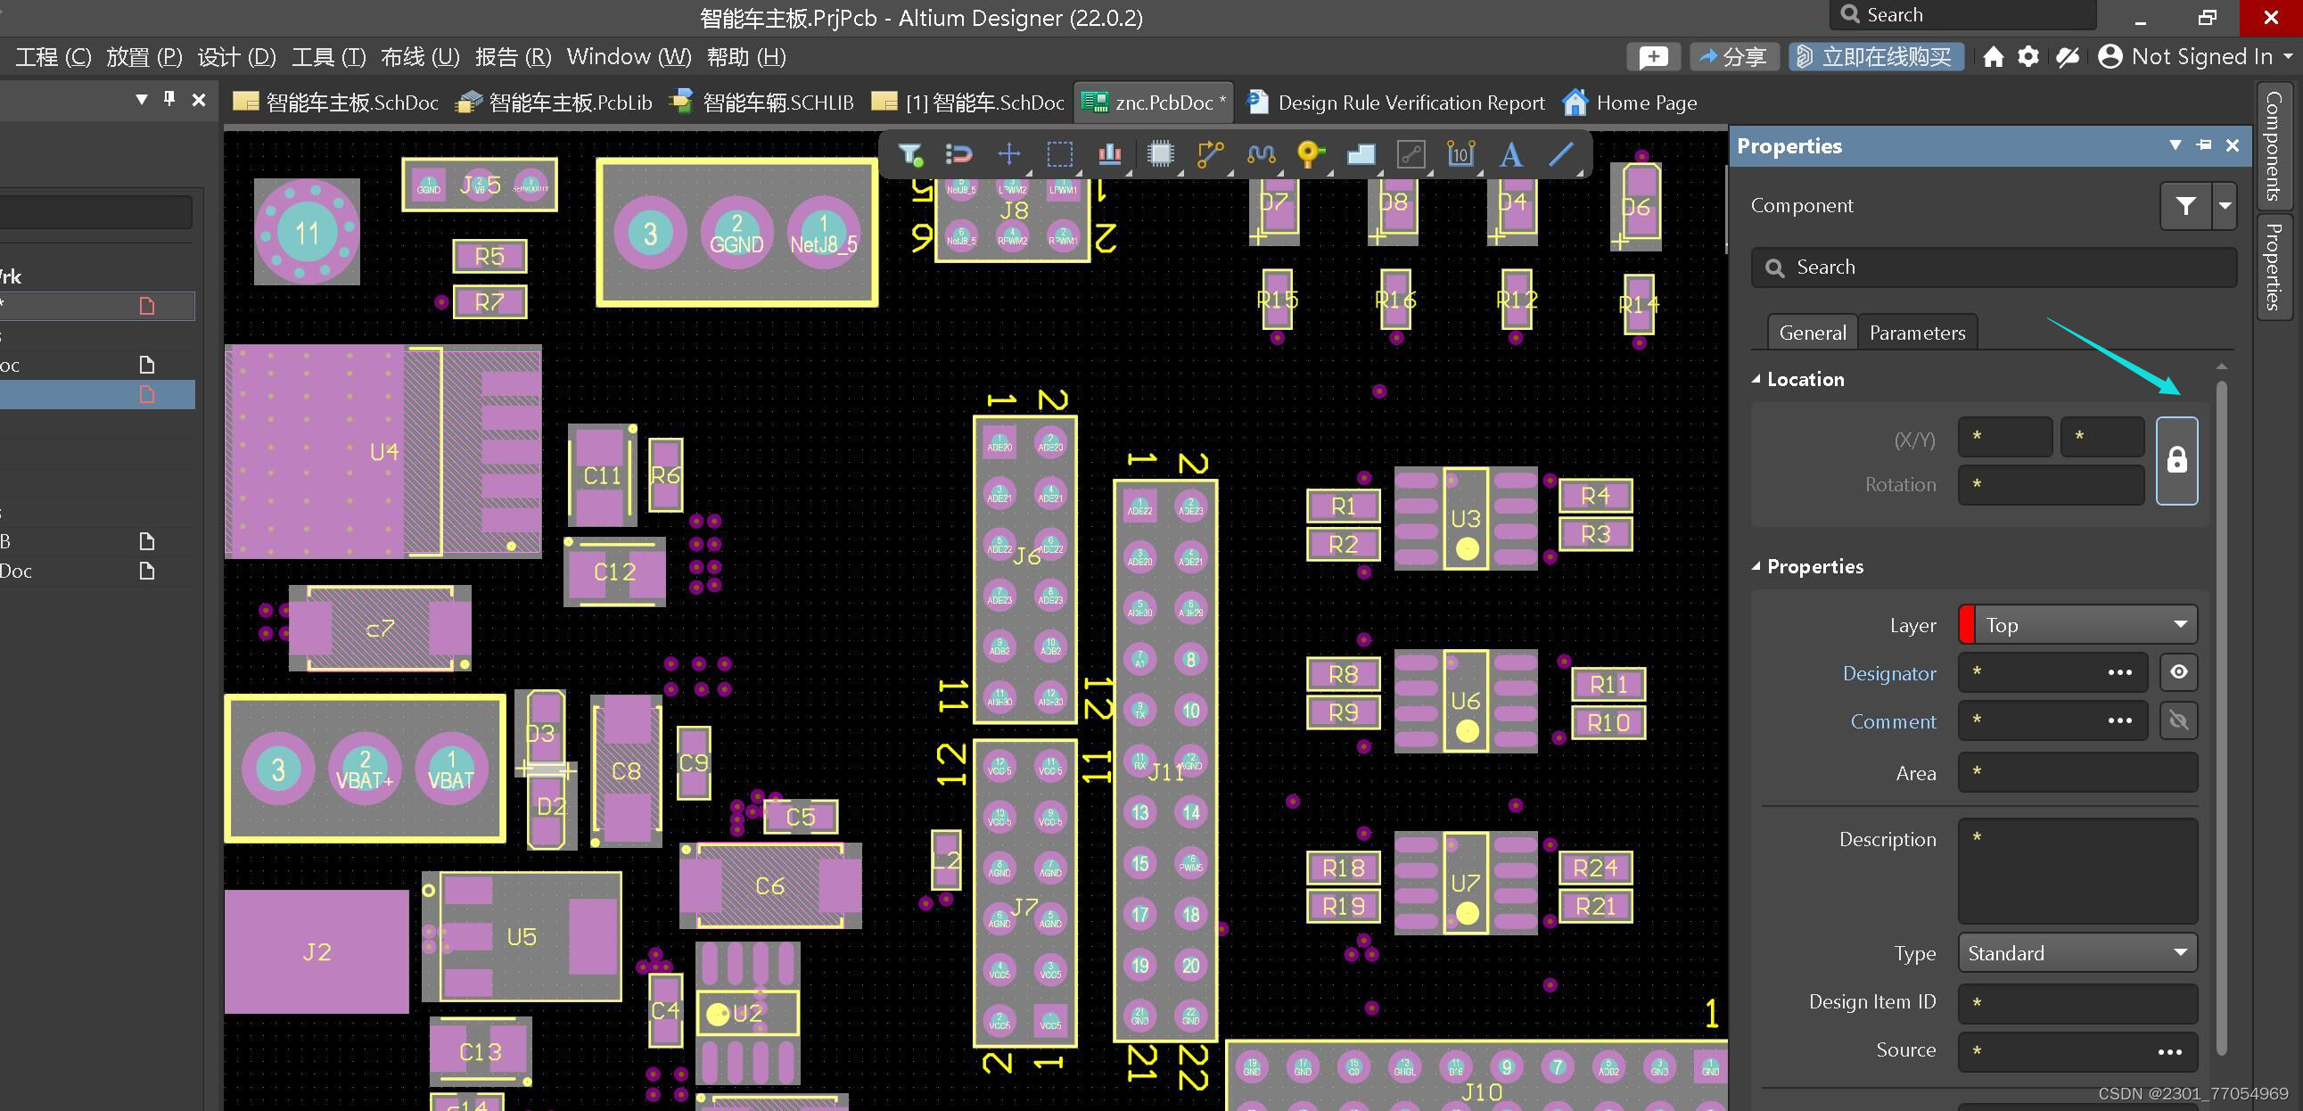The width and height of the screenshot is (2303, 1111).
Task: Toggle the location lock button
Action: click(2176, 460)
